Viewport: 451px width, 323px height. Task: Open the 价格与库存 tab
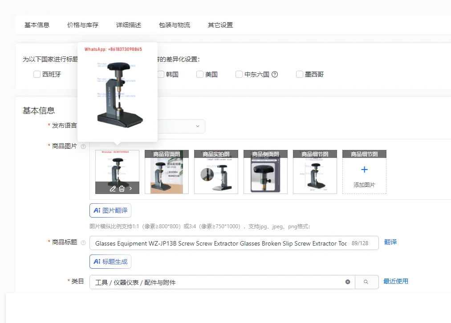tap(83, 25)
